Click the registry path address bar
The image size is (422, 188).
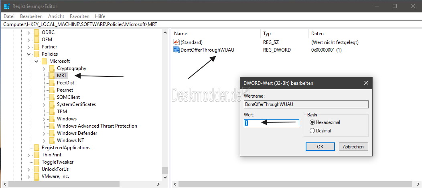211,24
